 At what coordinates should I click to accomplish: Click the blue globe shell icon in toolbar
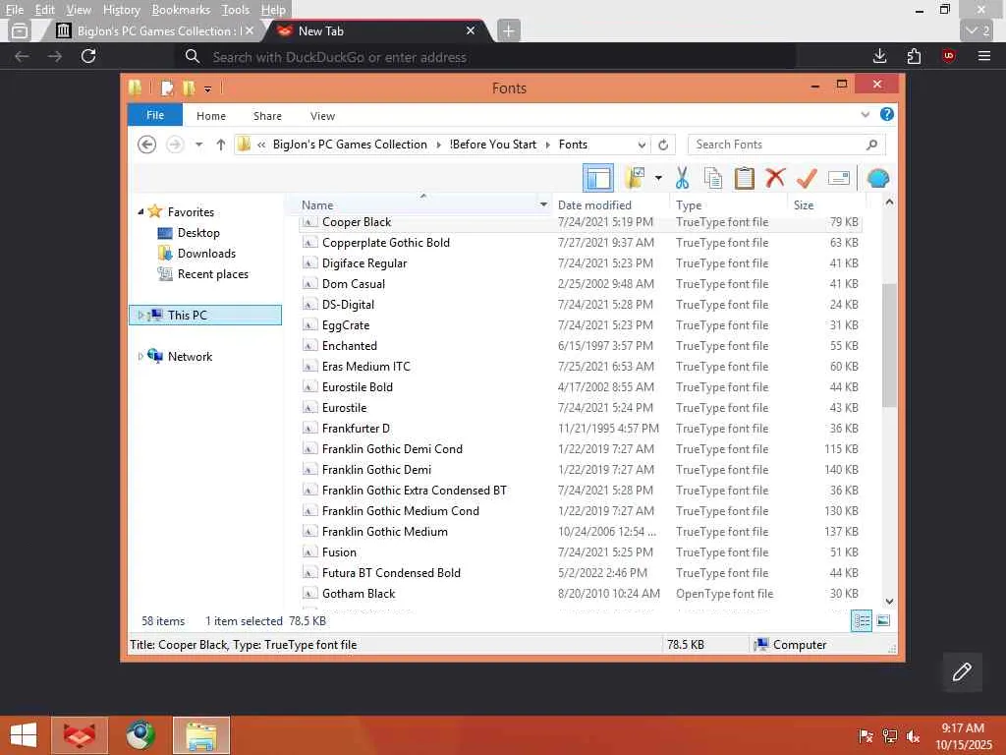click(877, 178)
